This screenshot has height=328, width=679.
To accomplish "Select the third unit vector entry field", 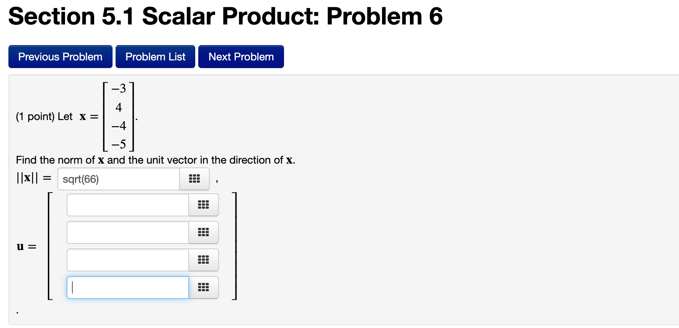I will (x=127, y=260).
